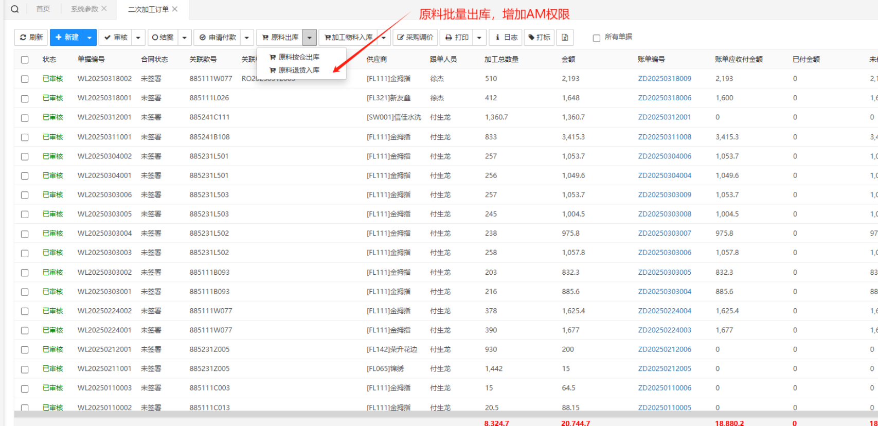Open the 打印 dropdown arrow

pos(479,38)
